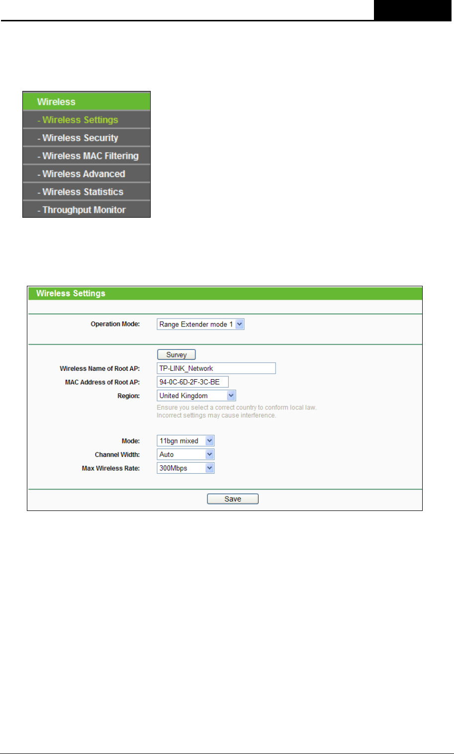Click the Save button
The width and height of the screenshot is (454, 754).
(x=233, y=499)
